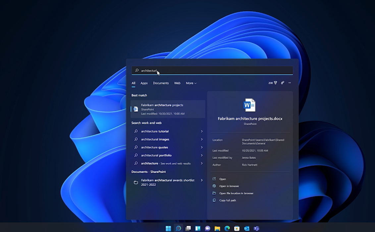Switch to the Apps search tab
The image size is (375, 232).
pyautogui.click(x=144, y=83)
